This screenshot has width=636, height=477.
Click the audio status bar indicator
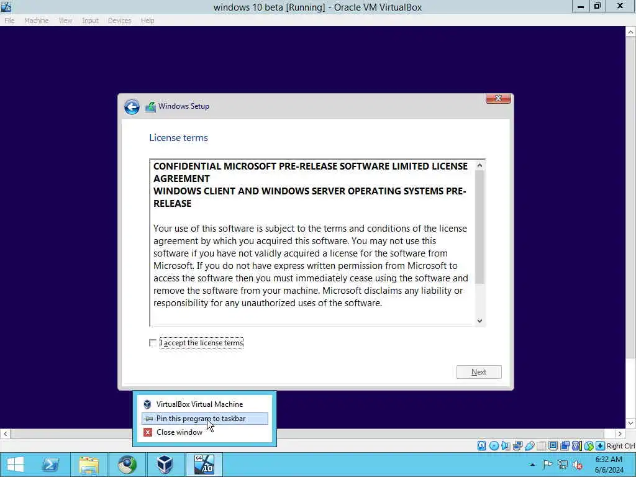(506, 446)
